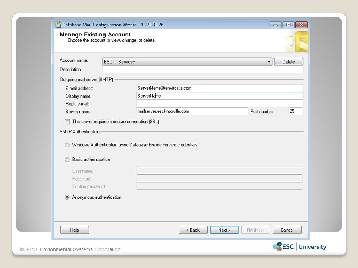Click the Outgoing mail server (SMTP) label
358x268 pixels.
pos(86,80)
